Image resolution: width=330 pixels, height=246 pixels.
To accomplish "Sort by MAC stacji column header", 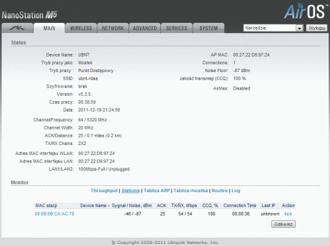I will pyautogui.click(x=46, y=206).
